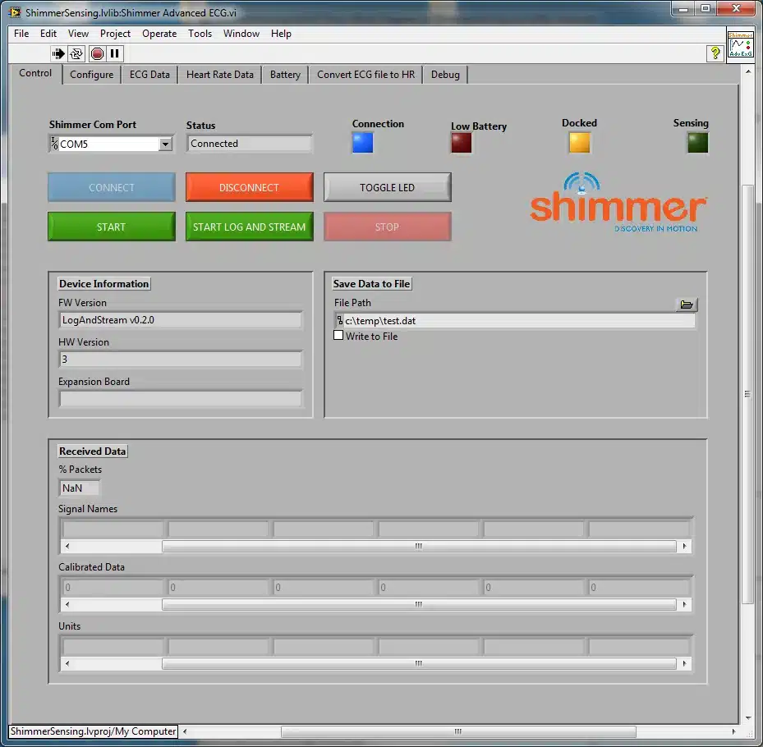
Task: Click the window bottom horizontal scrollbar thumb
Action: coord(458,731)
